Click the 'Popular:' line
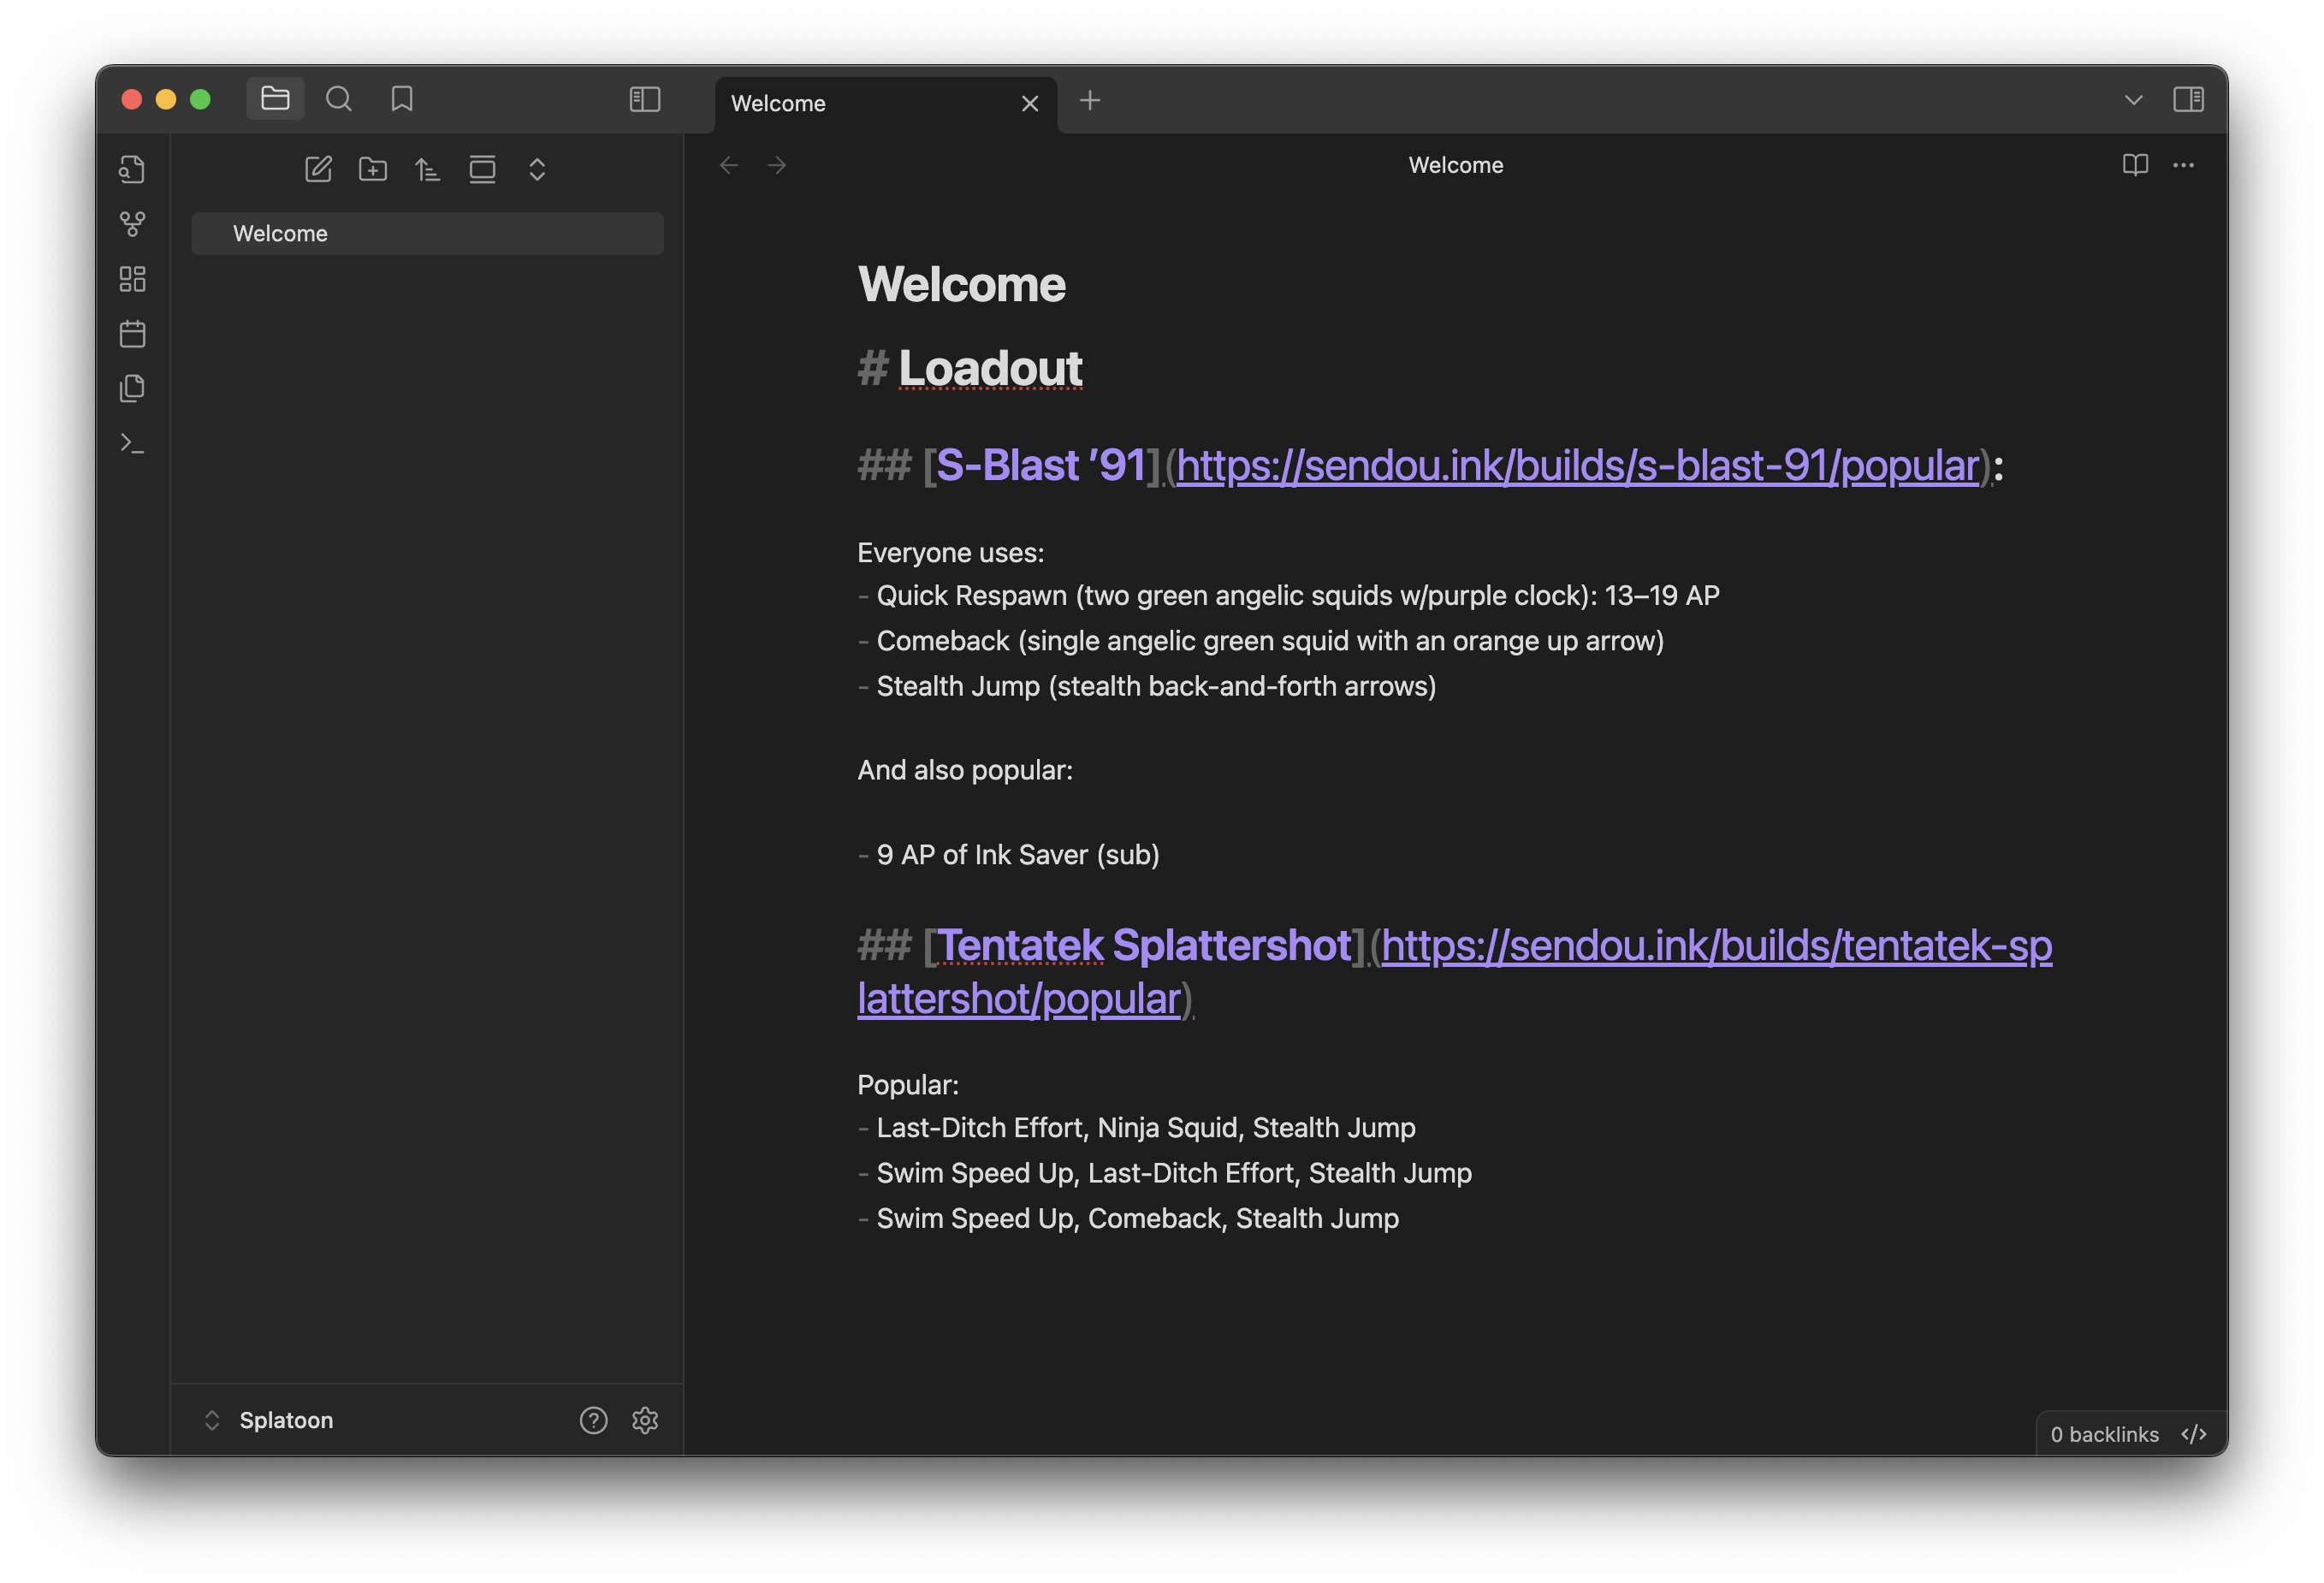The image size is (2324, 1583). coord(908,1085)
